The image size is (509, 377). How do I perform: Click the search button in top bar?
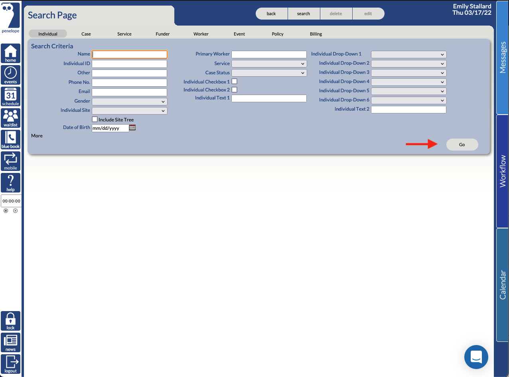pyautogui.click(x=304, y=14)
